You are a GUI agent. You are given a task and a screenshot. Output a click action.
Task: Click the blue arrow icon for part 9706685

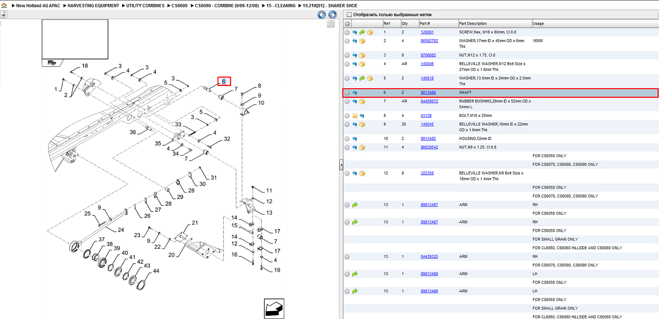click(x=355, y=56)
